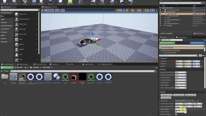Click the Content toolbar icon
The height and width of the screenshot is (116, 206).
pyautogui.click(x=34, y=2)
